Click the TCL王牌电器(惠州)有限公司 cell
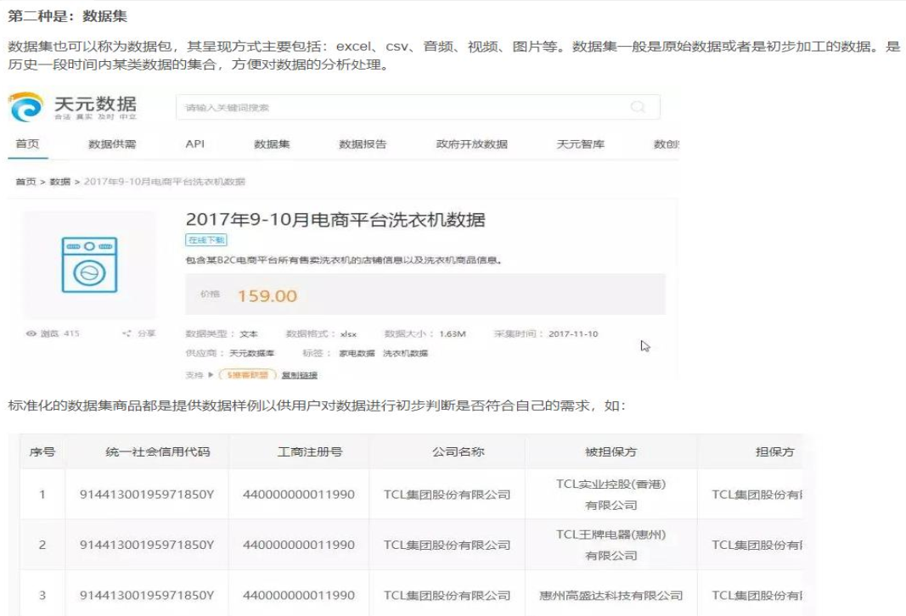Screen dimensions: 906x616 611,545
